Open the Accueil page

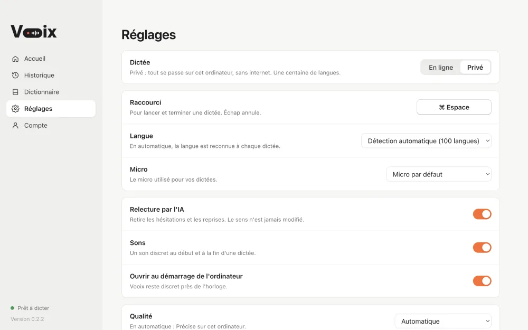tap(51, 59)
